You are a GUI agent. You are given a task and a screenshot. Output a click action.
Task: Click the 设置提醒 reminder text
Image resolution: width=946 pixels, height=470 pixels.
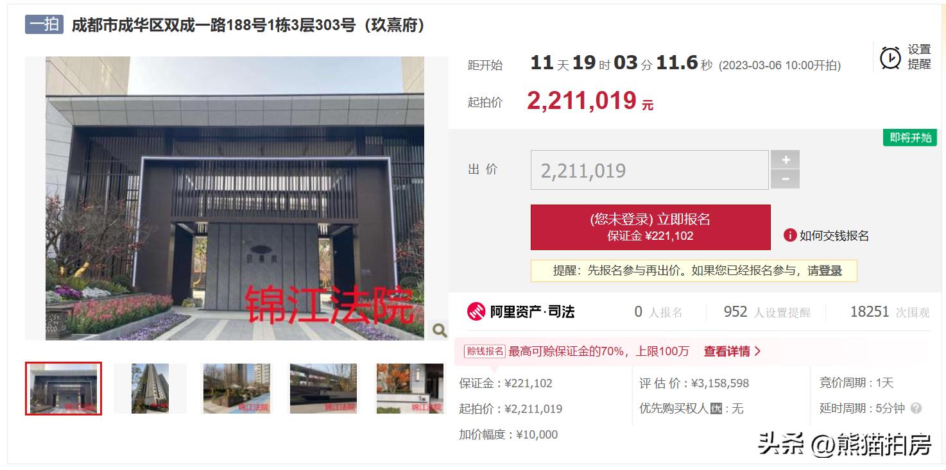919,57
